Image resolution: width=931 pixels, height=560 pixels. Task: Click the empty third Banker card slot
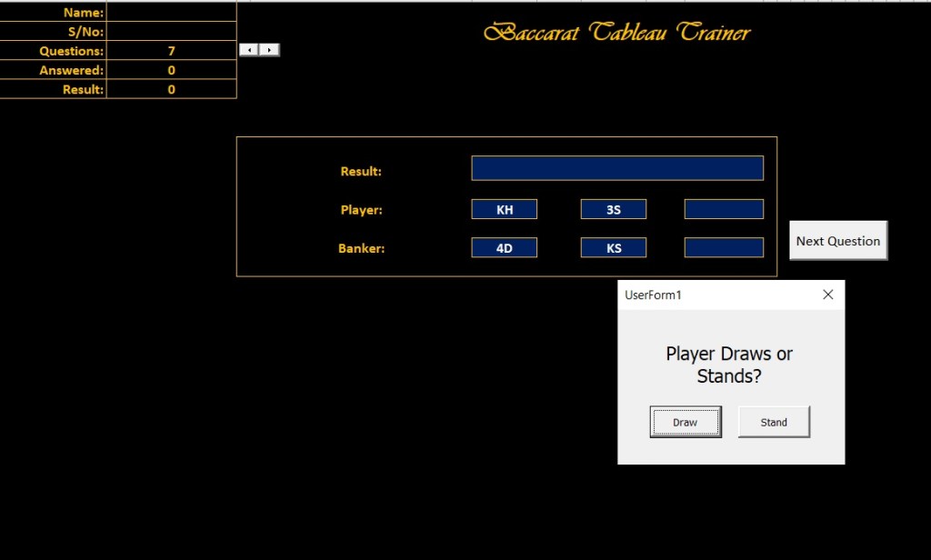(x=724, y=246)
